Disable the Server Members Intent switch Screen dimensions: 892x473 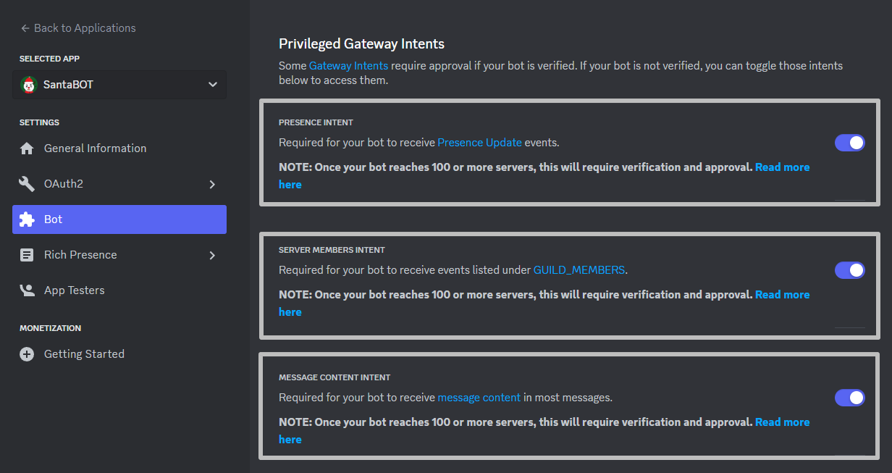[850, 270]
